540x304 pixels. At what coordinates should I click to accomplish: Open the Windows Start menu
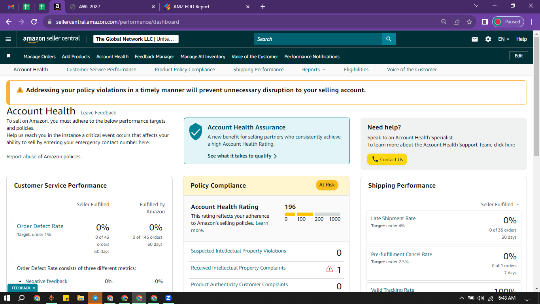tap(7, 298)
